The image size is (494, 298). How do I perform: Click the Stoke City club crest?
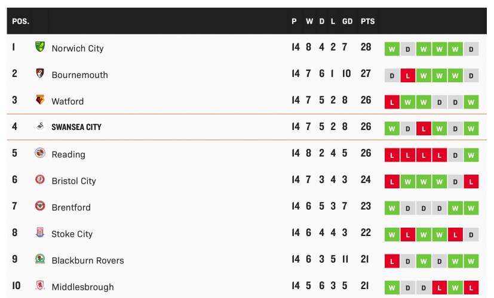[40, 232]
